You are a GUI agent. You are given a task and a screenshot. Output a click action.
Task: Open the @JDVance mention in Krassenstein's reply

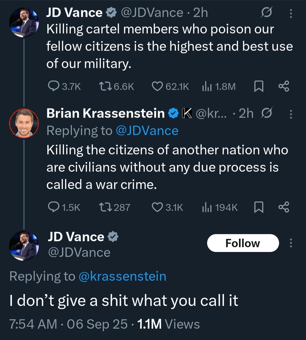pos(147,131)
